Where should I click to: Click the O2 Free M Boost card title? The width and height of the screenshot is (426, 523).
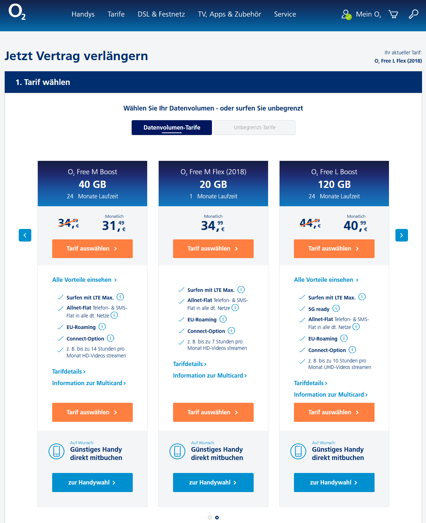pyautogui.click(x=92, y=172)
